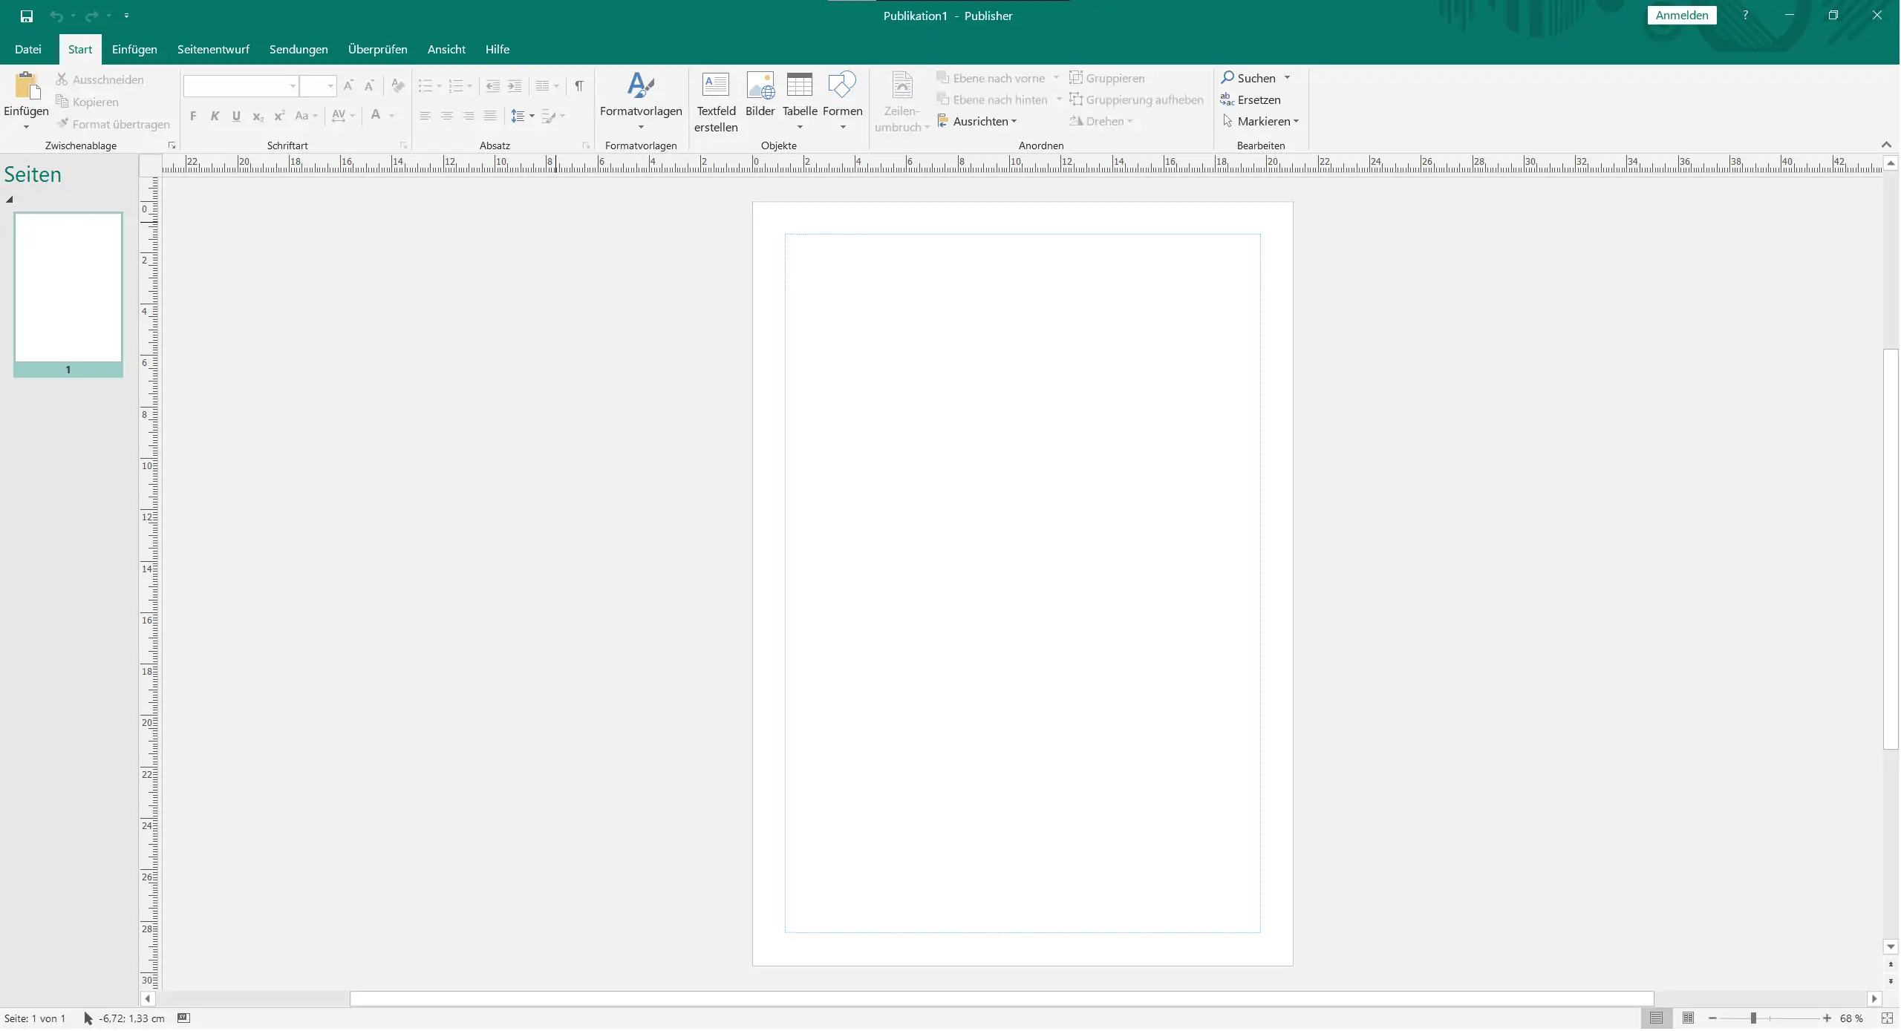This screenshot has height=1031, width=1901.
Task: Click the Anmelden sign-in button
Action: (1681, 16)
